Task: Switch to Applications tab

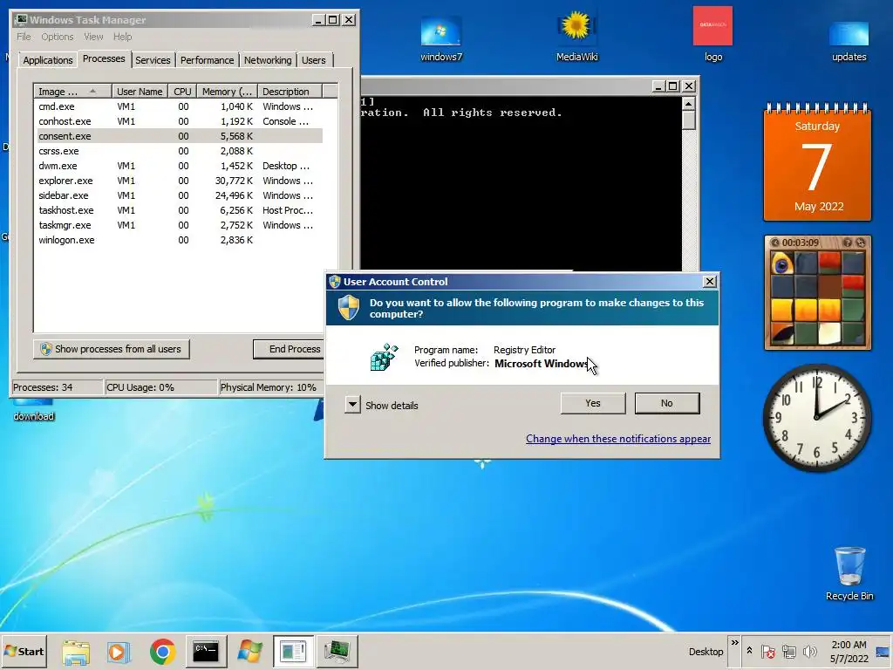Action: [47, 60]
